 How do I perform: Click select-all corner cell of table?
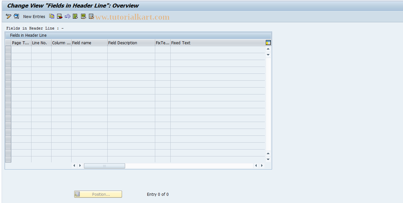pos(8,43)
